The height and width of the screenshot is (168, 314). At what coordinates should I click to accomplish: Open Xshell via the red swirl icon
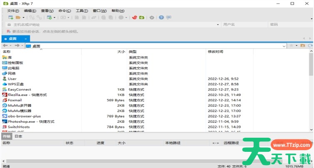(x=134, y=17)
